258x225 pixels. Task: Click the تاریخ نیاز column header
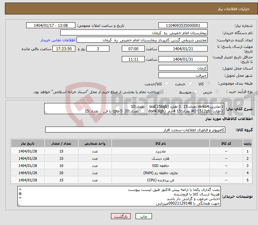(x=28, y=143)
